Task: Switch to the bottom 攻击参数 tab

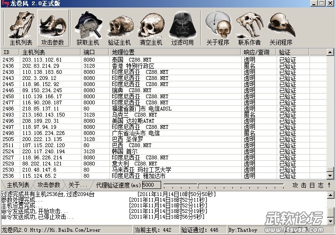Action: 49,185
